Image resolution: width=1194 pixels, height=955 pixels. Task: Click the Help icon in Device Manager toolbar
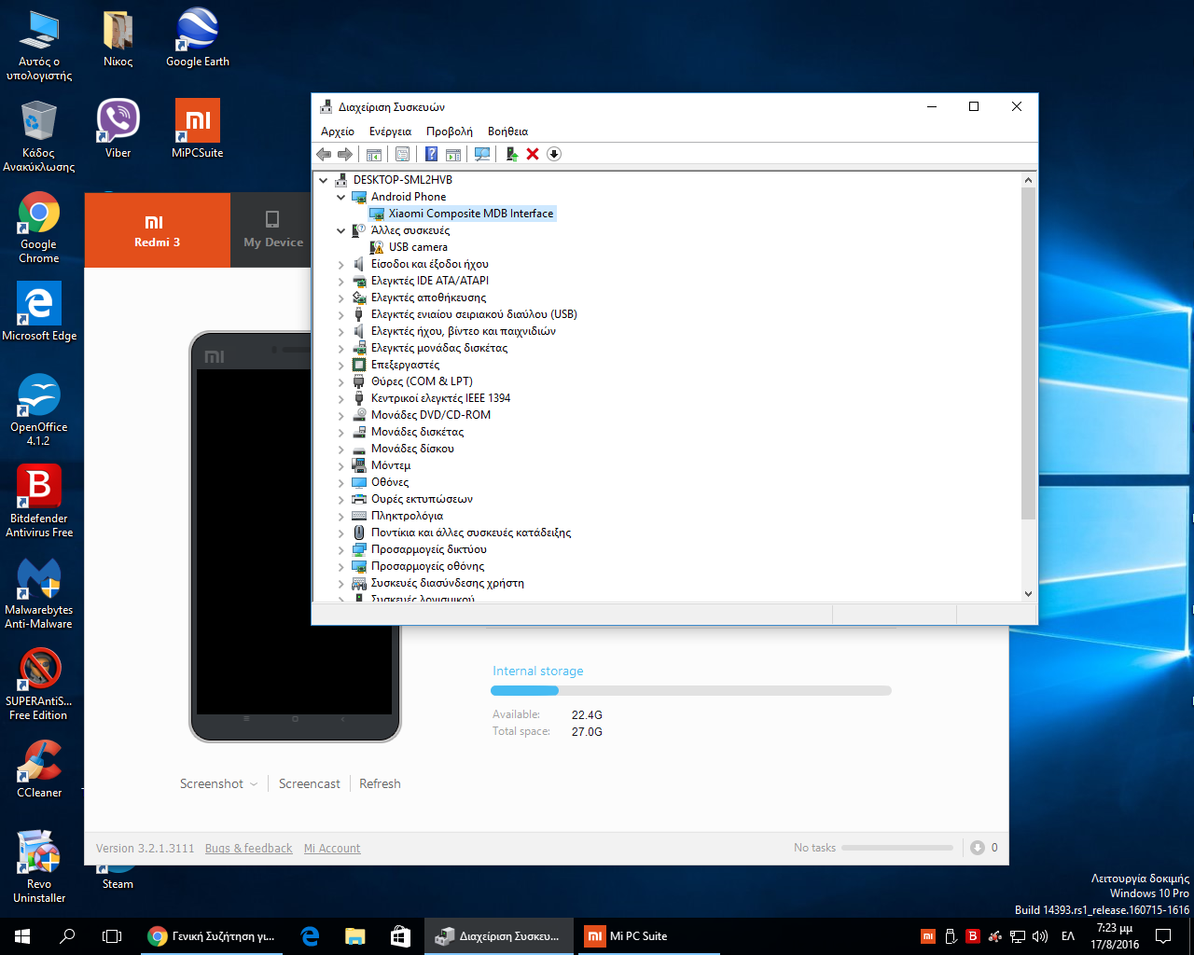[x=431, y=154]
